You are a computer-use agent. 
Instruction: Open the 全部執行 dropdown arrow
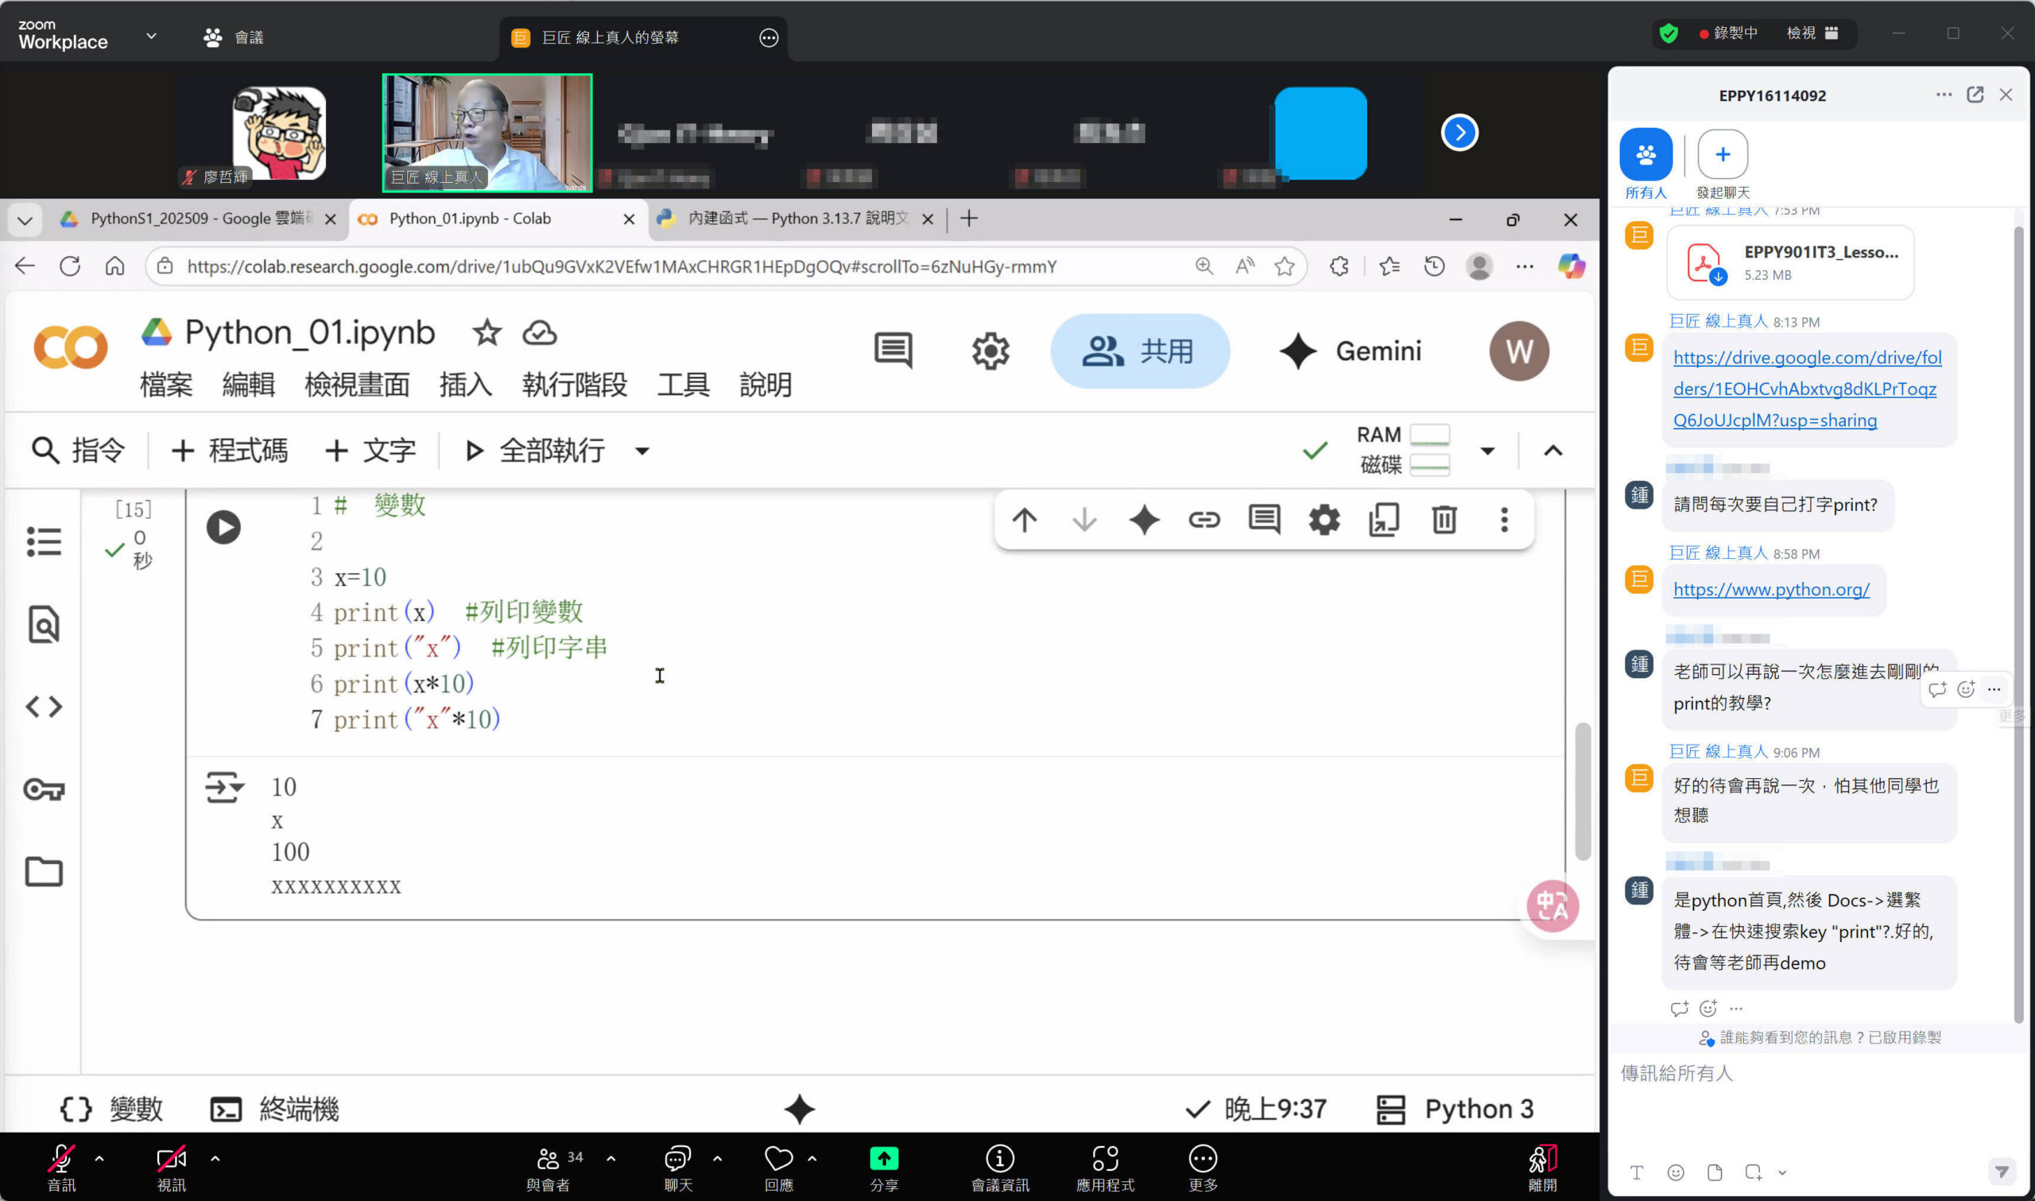pyautogui.click(x=640, y=451)
